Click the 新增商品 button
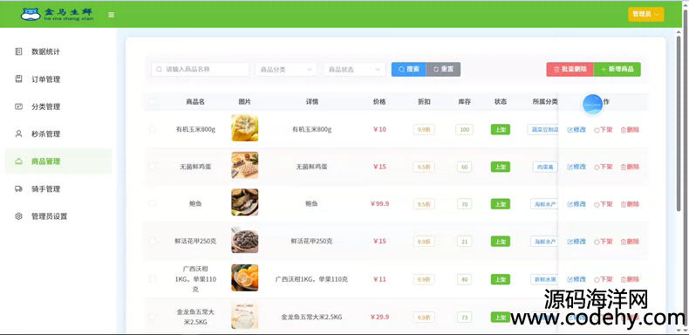Viewport: 689px width, 335px height. coord(617,70)
